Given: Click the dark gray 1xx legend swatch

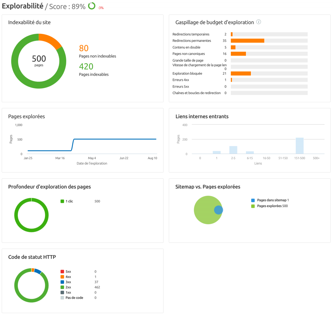Looking at the screenshot, I should [x=62, y=292].
